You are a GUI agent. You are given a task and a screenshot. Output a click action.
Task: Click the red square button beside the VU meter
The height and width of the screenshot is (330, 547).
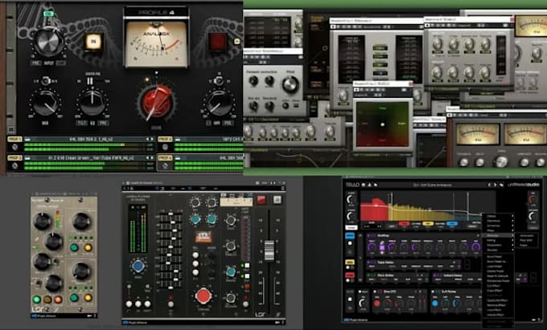click(x=218, y=42)
